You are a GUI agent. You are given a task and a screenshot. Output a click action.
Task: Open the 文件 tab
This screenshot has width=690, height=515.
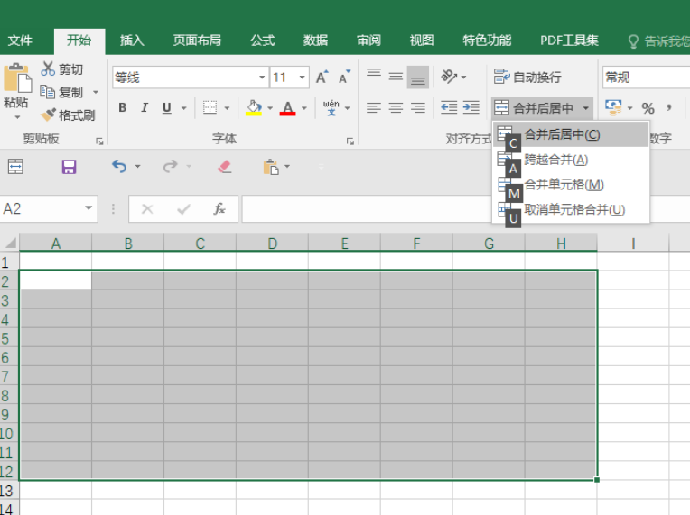click(x=20, y=41)
